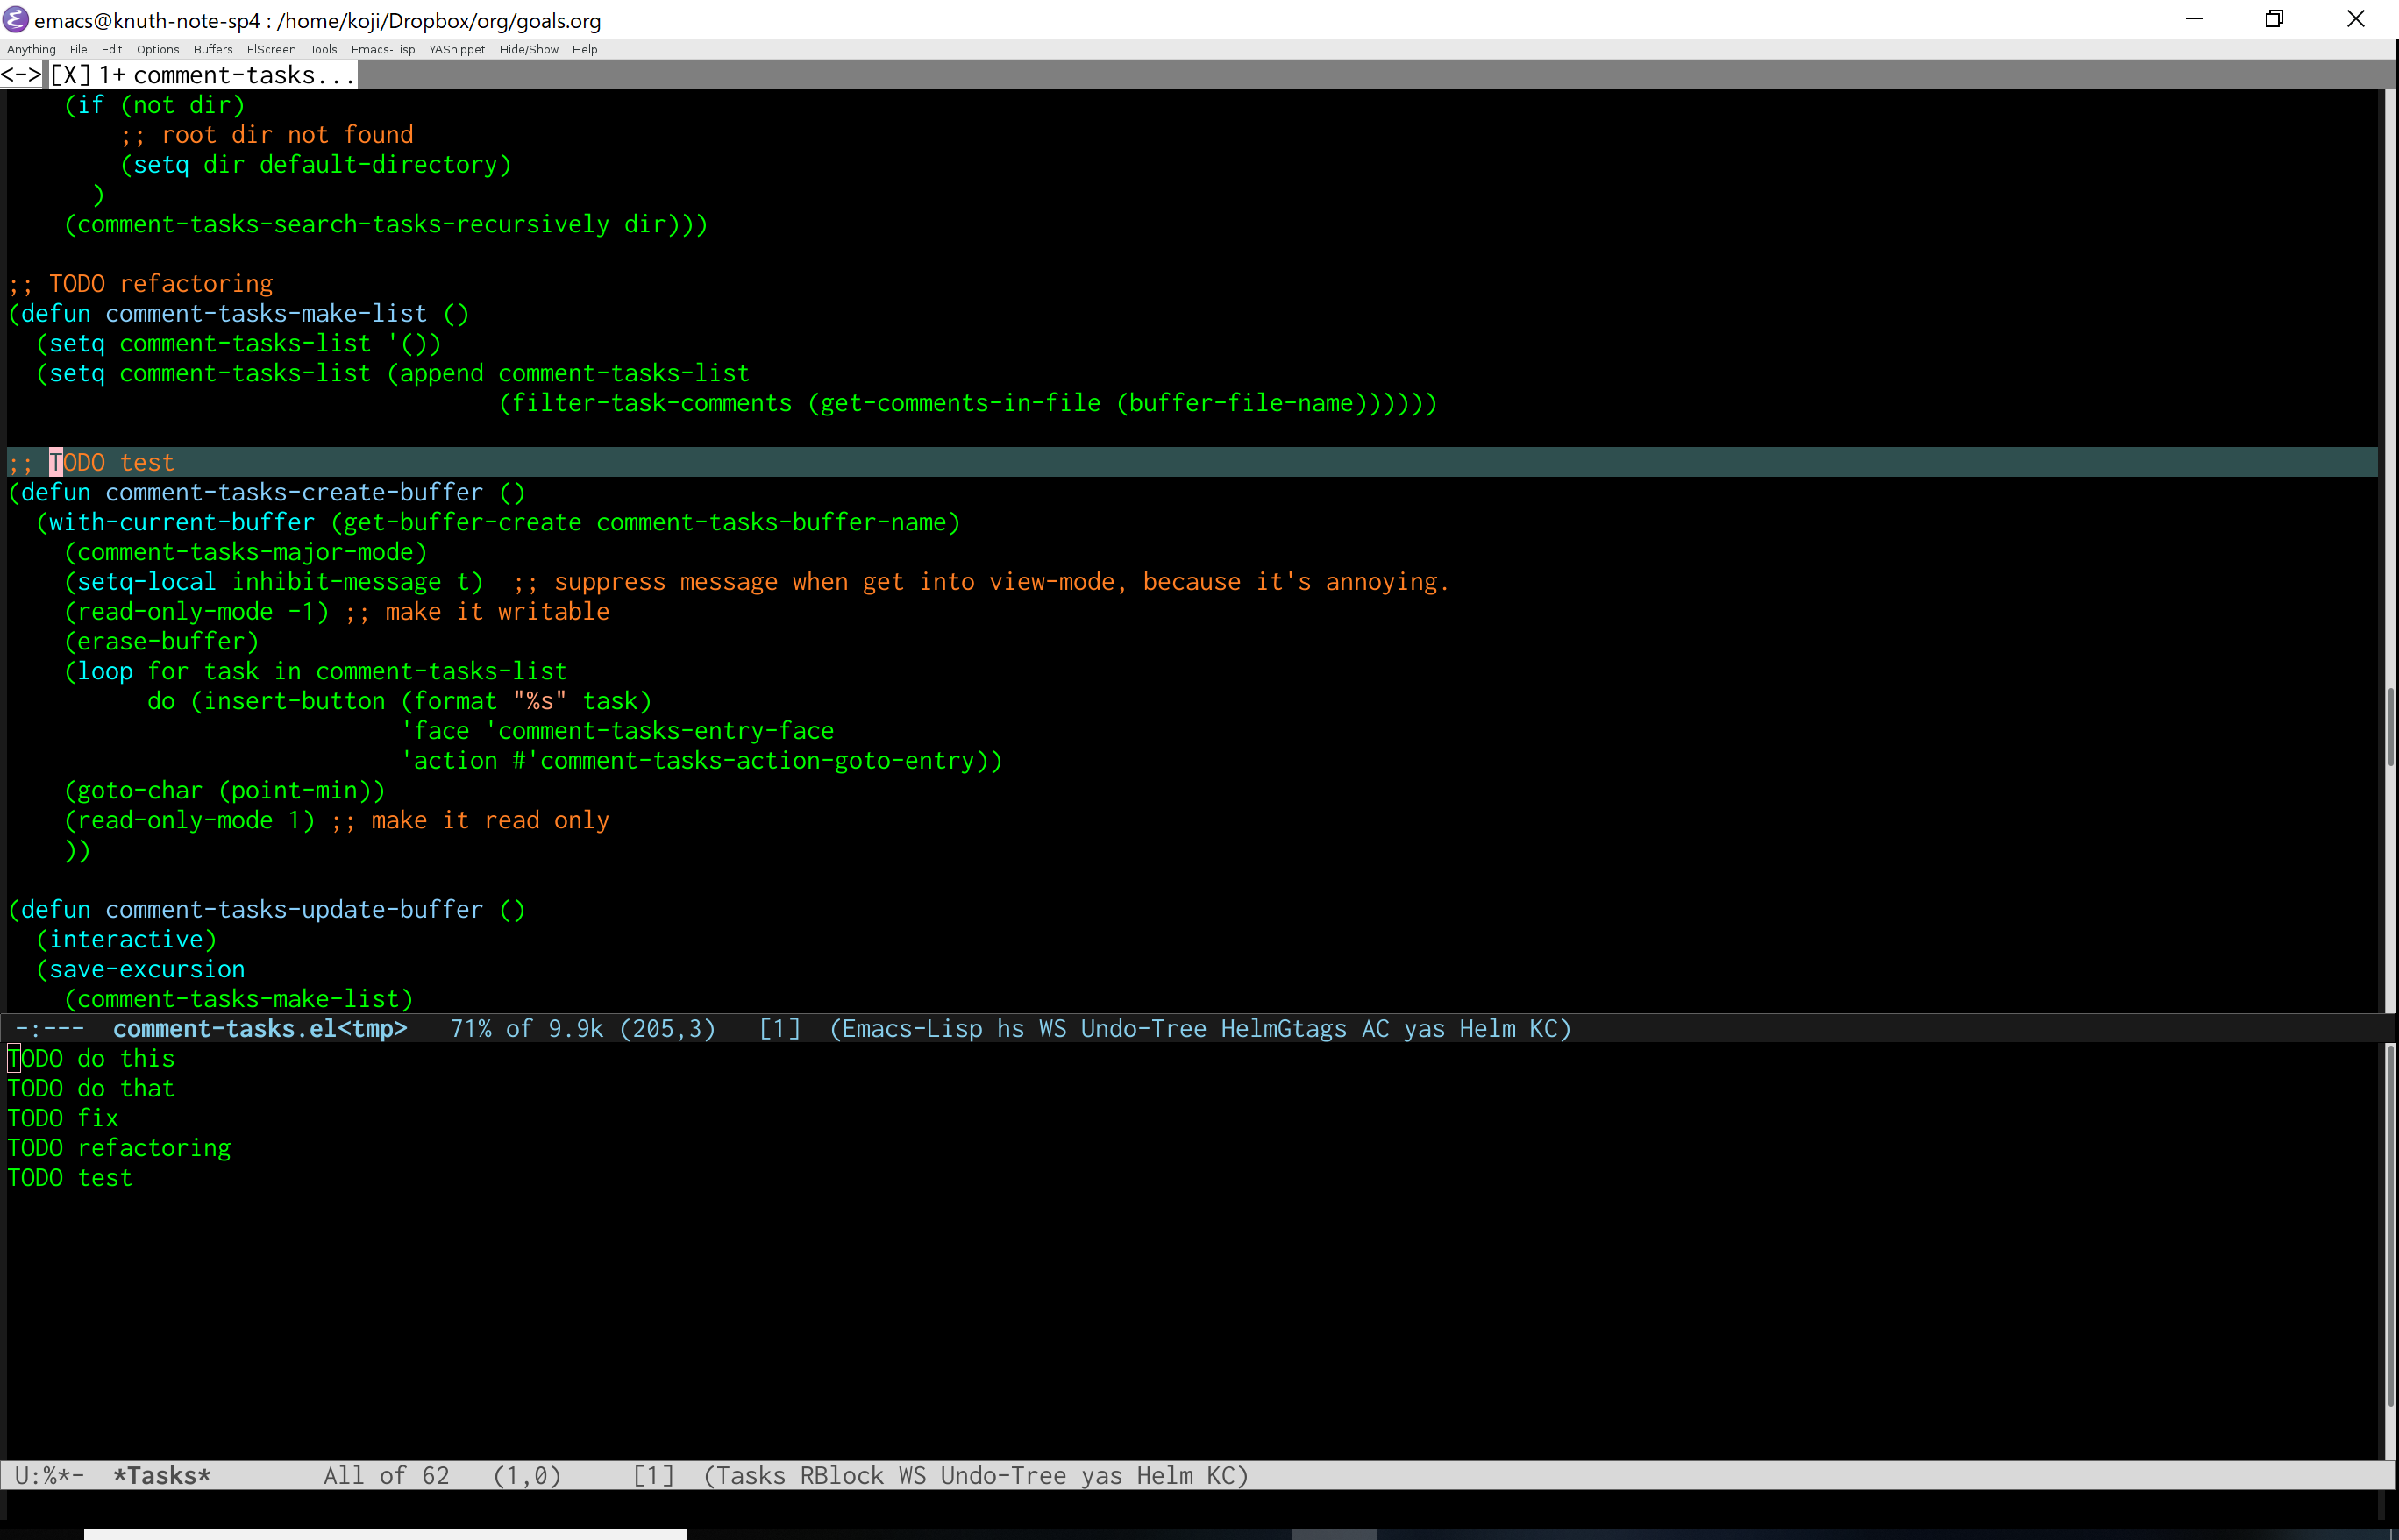This screenshot has height=1540, width=2399.
Task: Place cursor on 'defun comment-tasks-make-list' line
Action: [238, 314]
